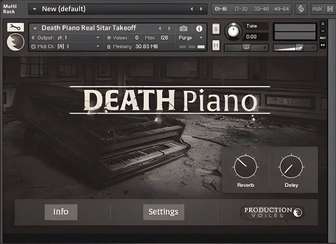Open the Midi Ch dropdown
336x244 pixels.
tap(97, 46)
